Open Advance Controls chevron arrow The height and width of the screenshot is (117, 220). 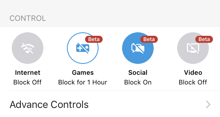[x=208, y=104]
